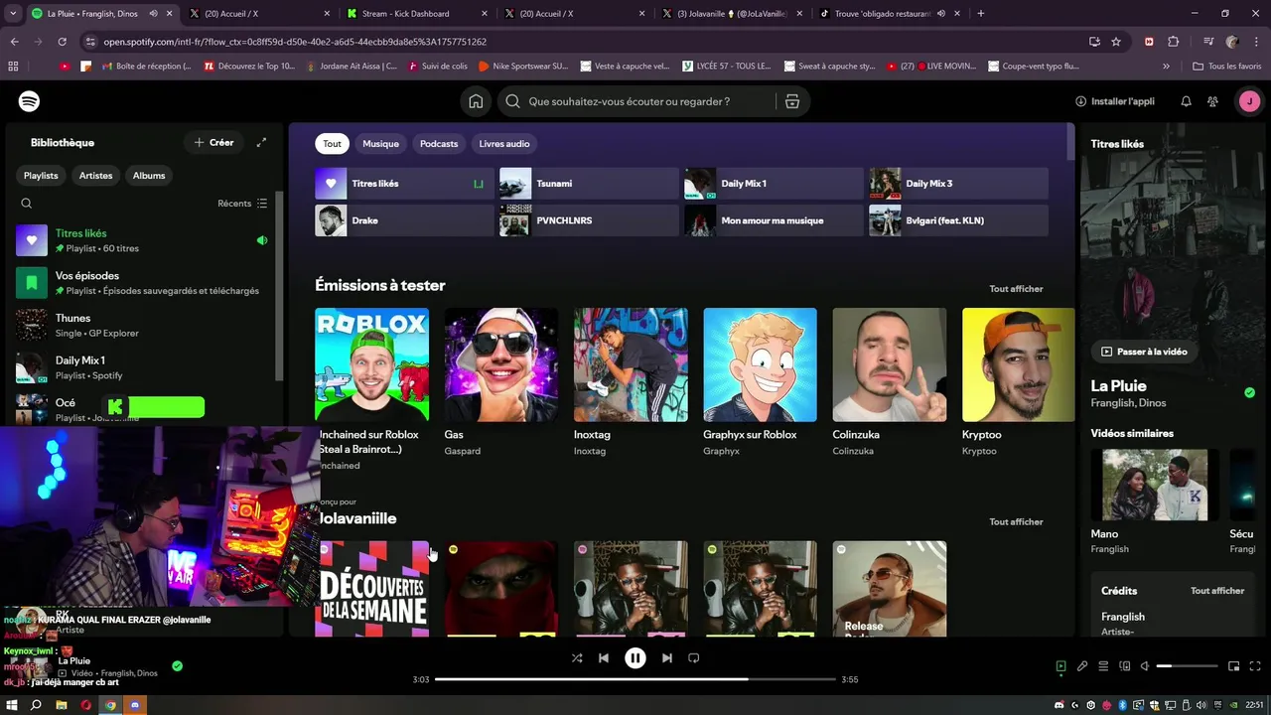Open the Créer dropdown button
The image size is (1271, 715).
(213, 142)
